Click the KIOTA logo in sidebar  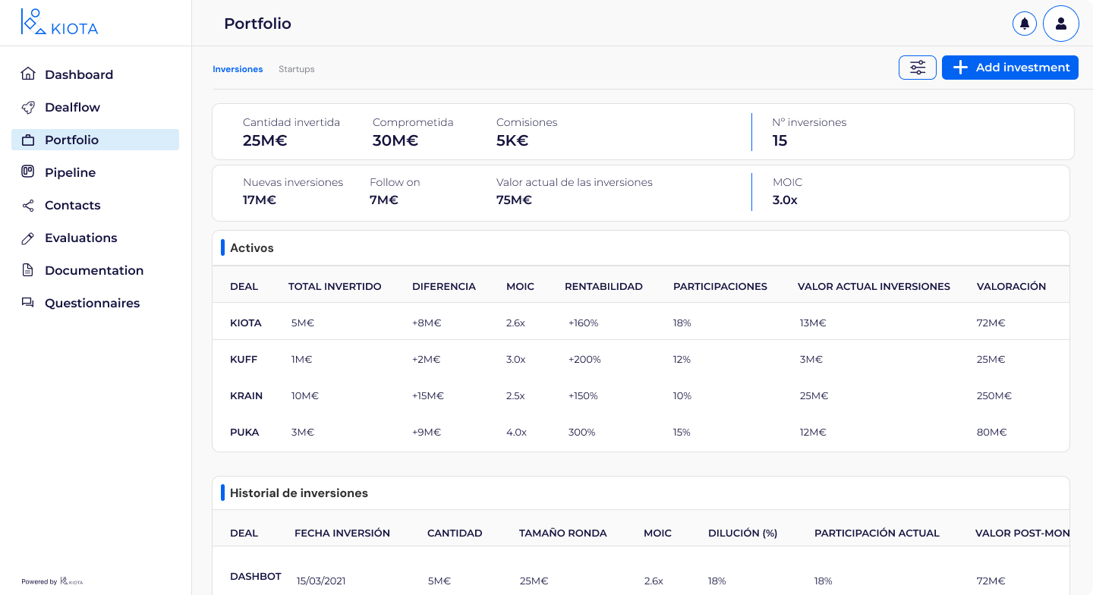coord(59,23)
